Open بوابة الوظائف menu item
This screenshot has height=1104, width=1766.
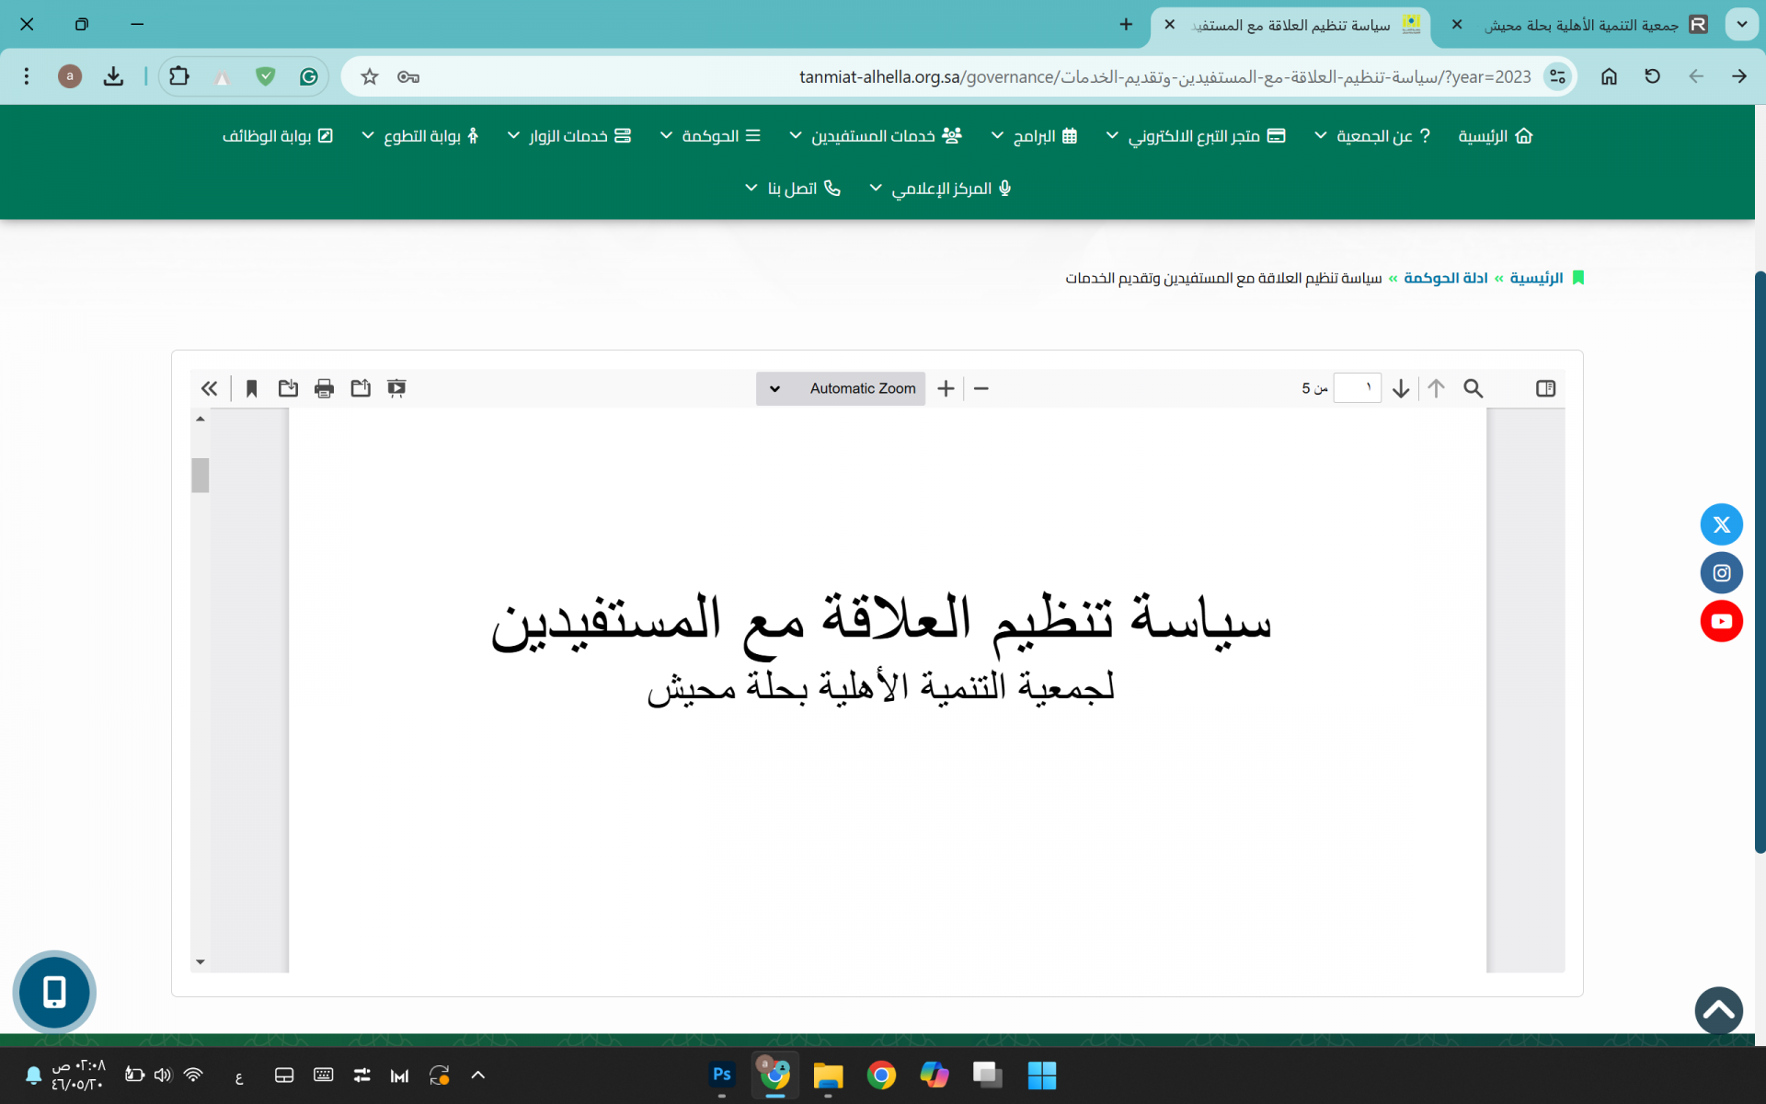[x=278, y=136]
